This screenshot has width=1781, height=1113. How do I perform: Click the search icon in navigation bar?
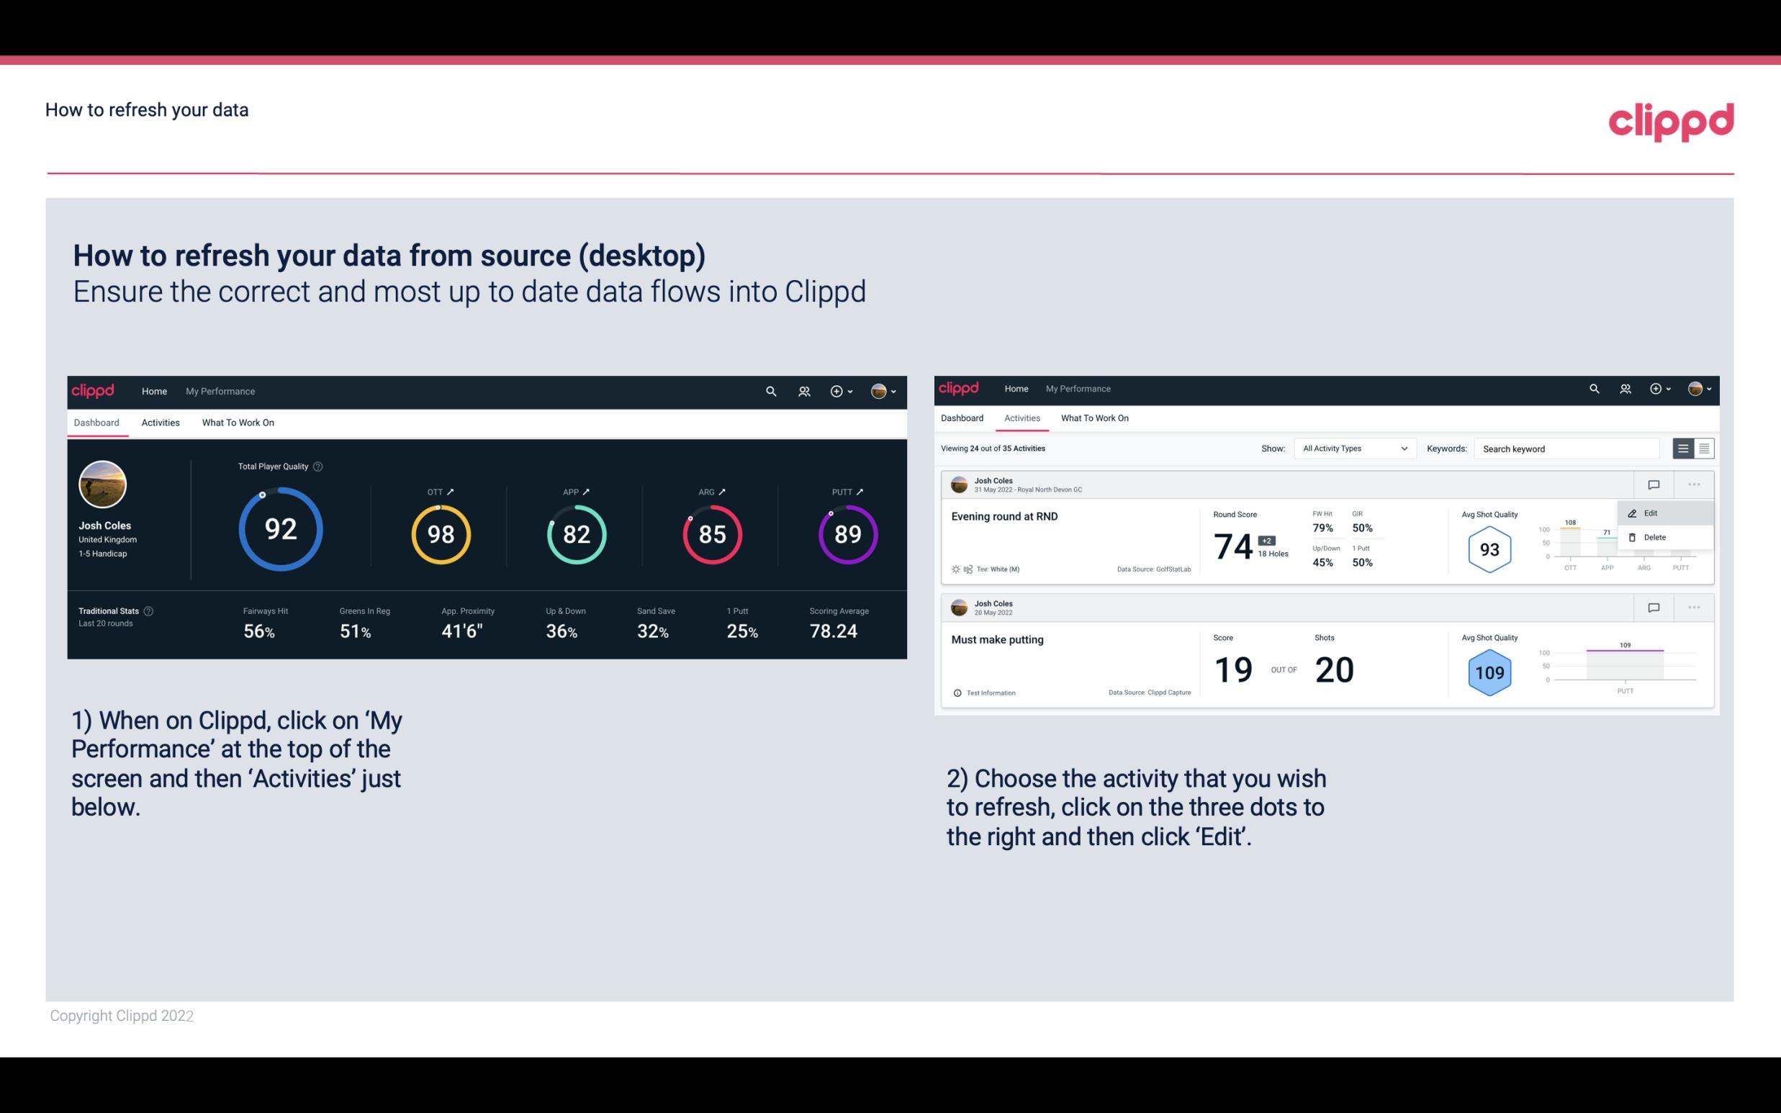pyautogui.click(x=770, y=391)
